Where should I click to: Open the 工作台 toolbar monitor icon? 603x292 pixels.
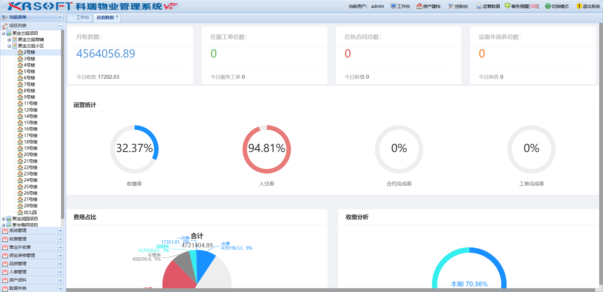[393, 6]
